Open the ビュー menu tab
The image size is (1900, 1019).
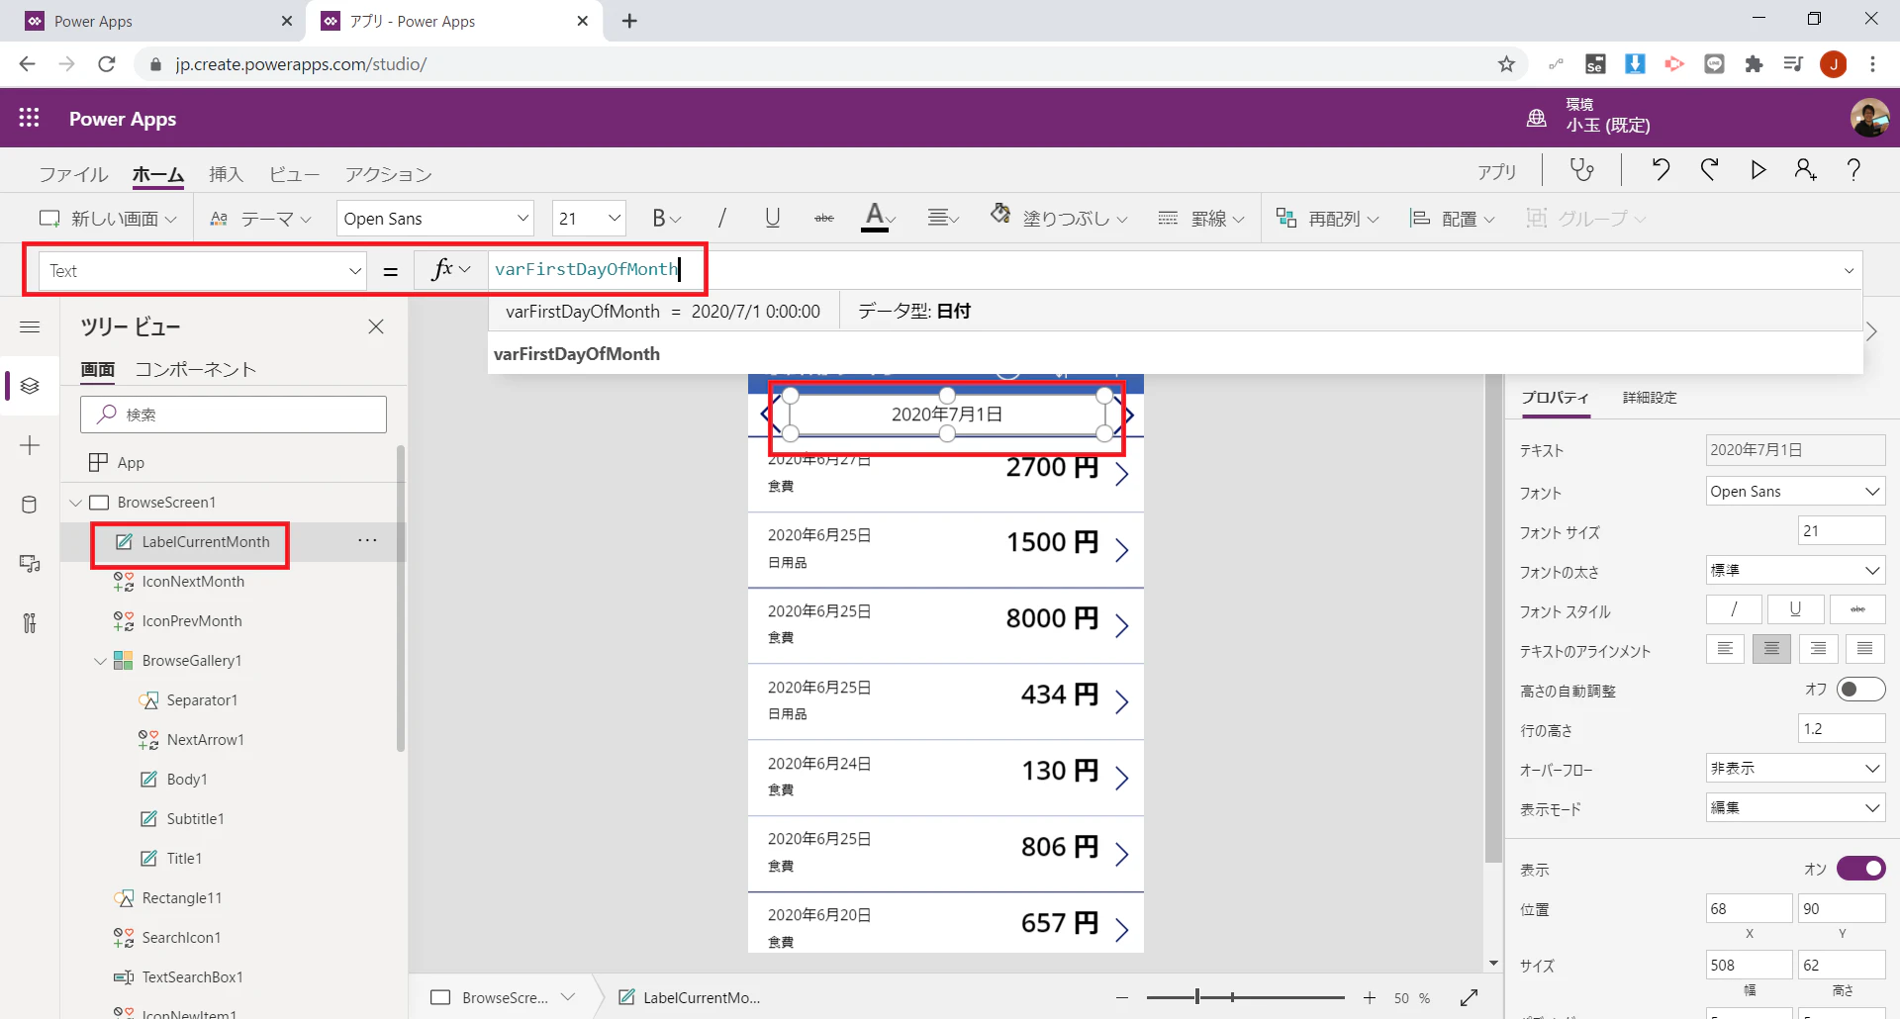click(x=295, y=174)
